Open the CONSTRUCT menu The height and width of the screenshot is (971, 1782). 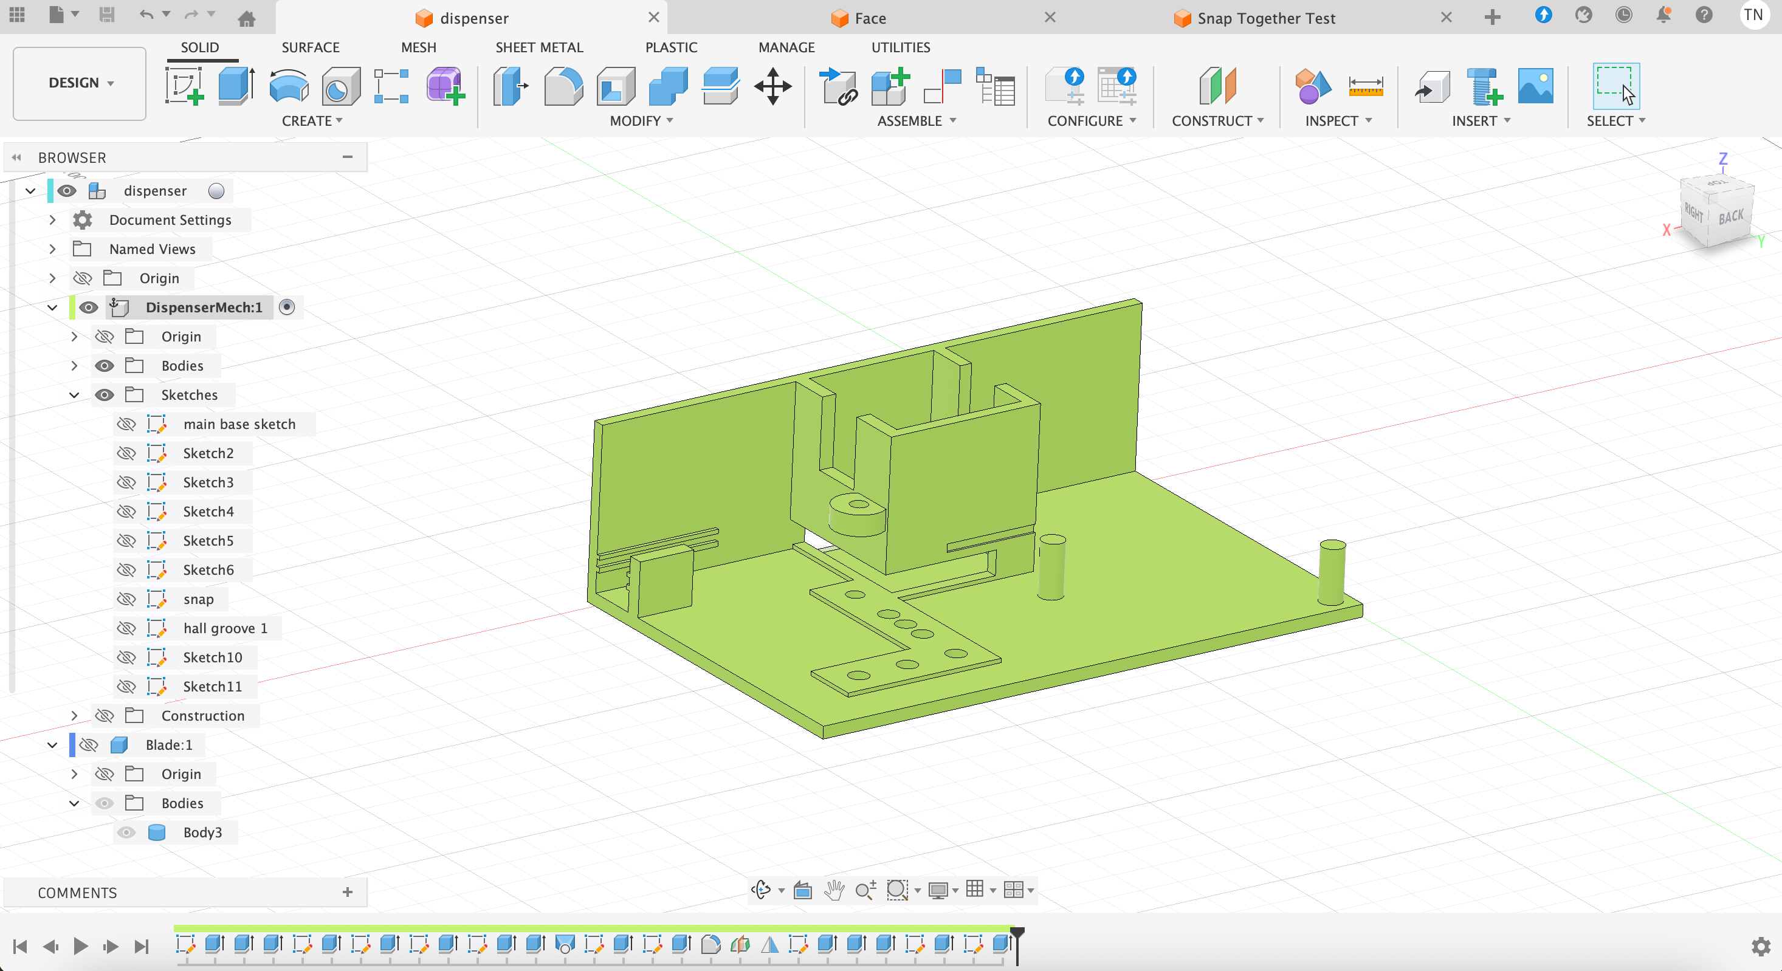point(1217,120)
